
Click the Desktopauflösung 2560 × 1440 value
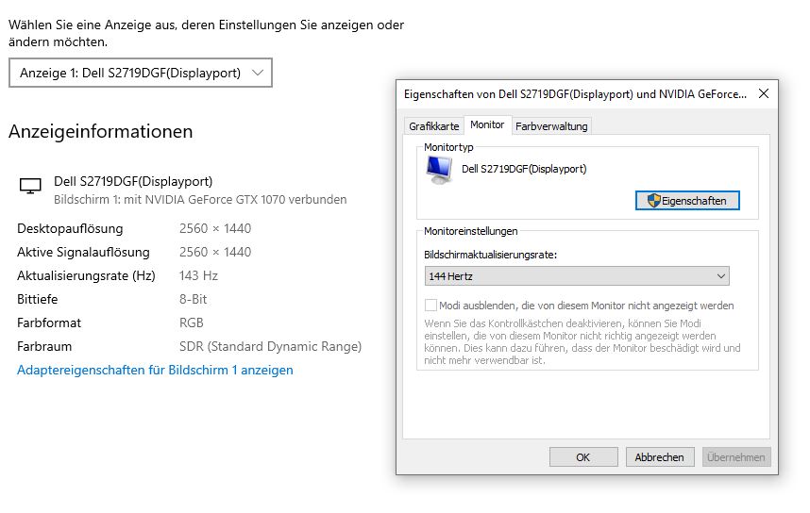pyautogui.click(x=215, y=228)
